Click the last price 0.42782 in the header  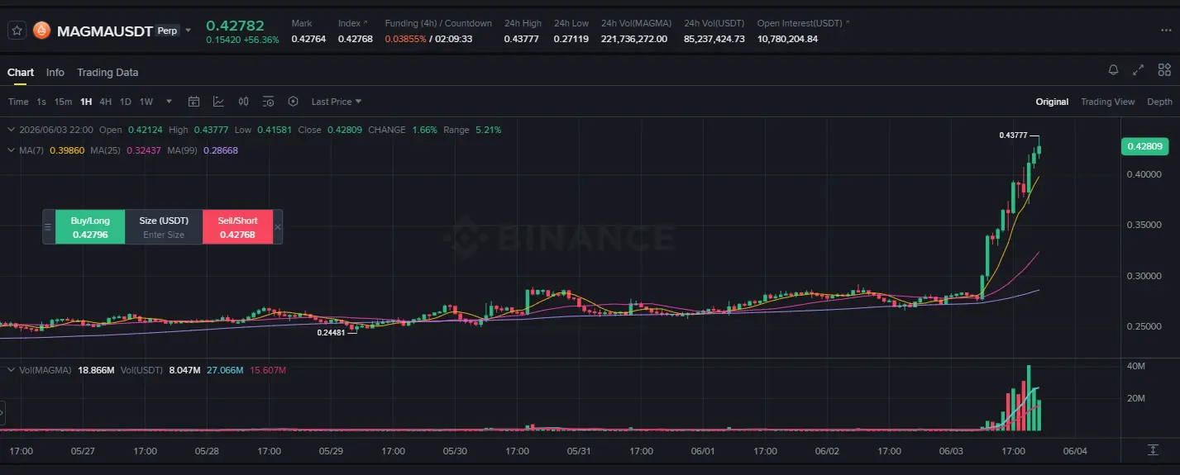(x=234, y=25)
